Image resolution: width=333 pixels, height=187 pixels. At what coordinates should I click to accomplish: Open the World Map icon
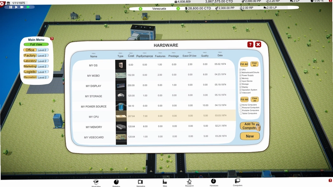[x=96, y=182]
